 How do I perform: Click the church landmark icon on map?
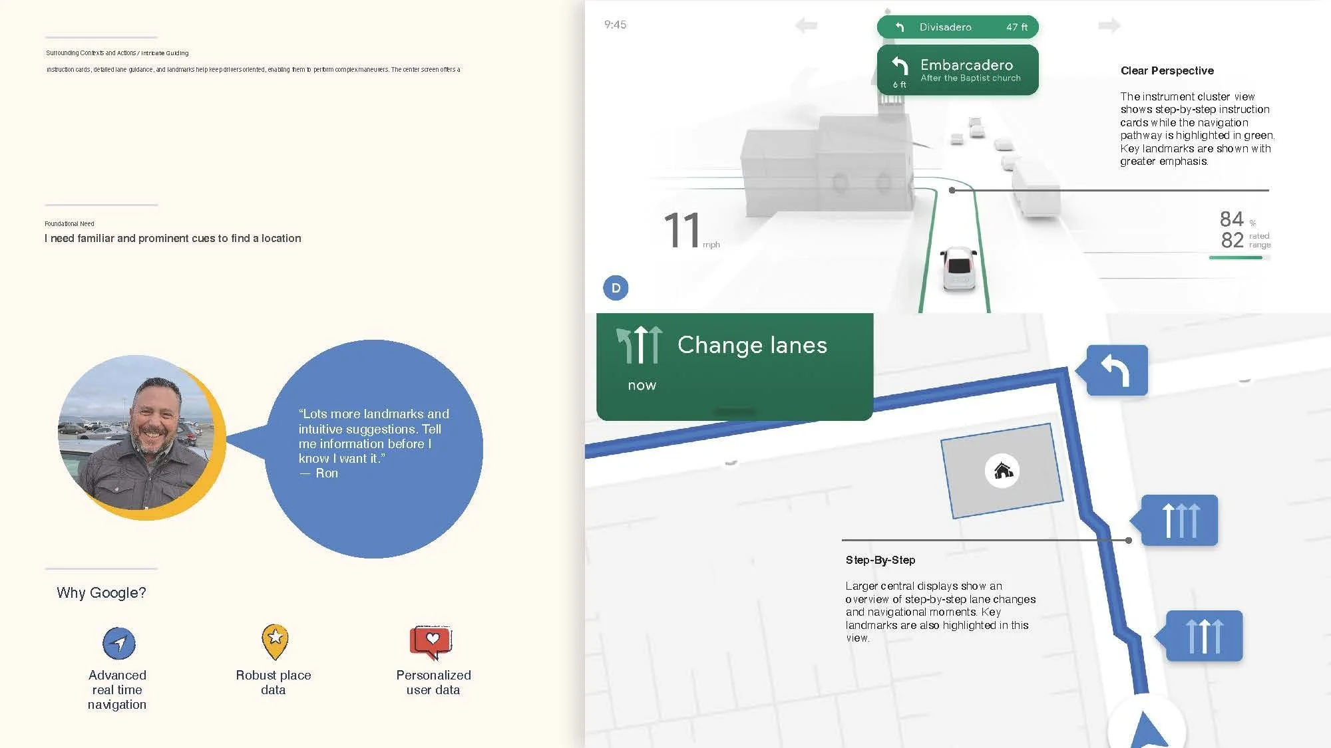(x=1002, y=471)
